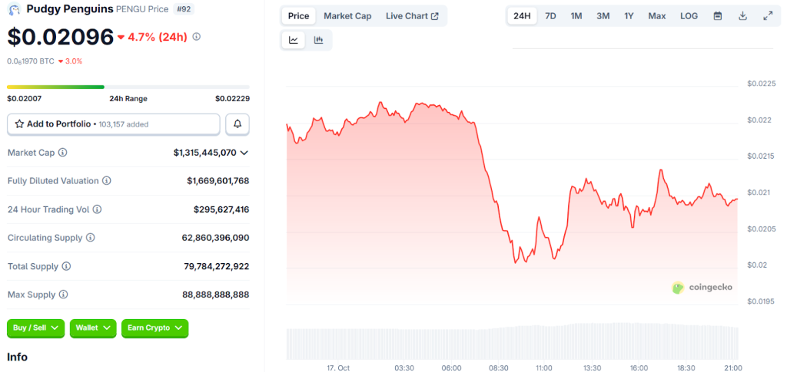Open the calendar date range picker

point(717,16)
